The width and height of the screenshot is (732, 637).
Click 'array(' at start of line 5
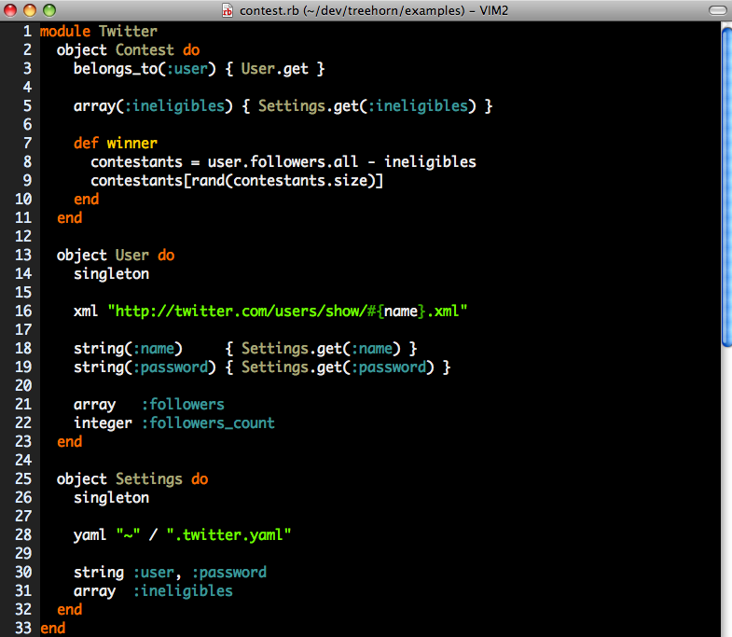[99, 106]
